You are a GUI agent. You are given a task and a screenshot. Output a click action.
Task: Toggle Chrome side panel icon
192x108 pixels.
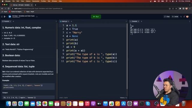click(183, 9)
